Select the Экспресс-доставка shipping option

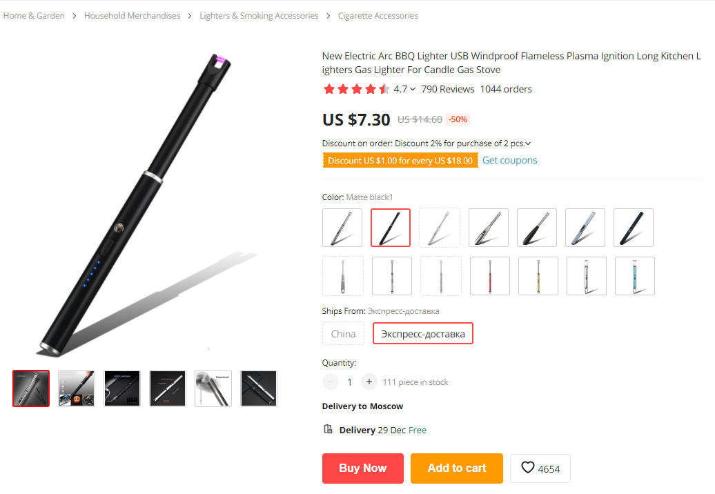pyautogui.click(x=423, y=334)
